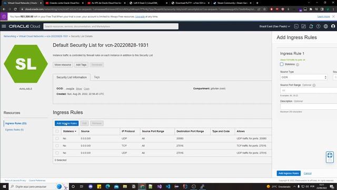Bookmark this page with the star icon
Screen dimensions: 337x190
tap(264, 9)
